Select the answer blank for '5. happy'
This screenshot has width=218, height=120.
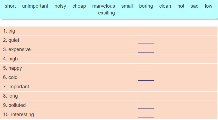pyautogui.click(x=146, y=69)
